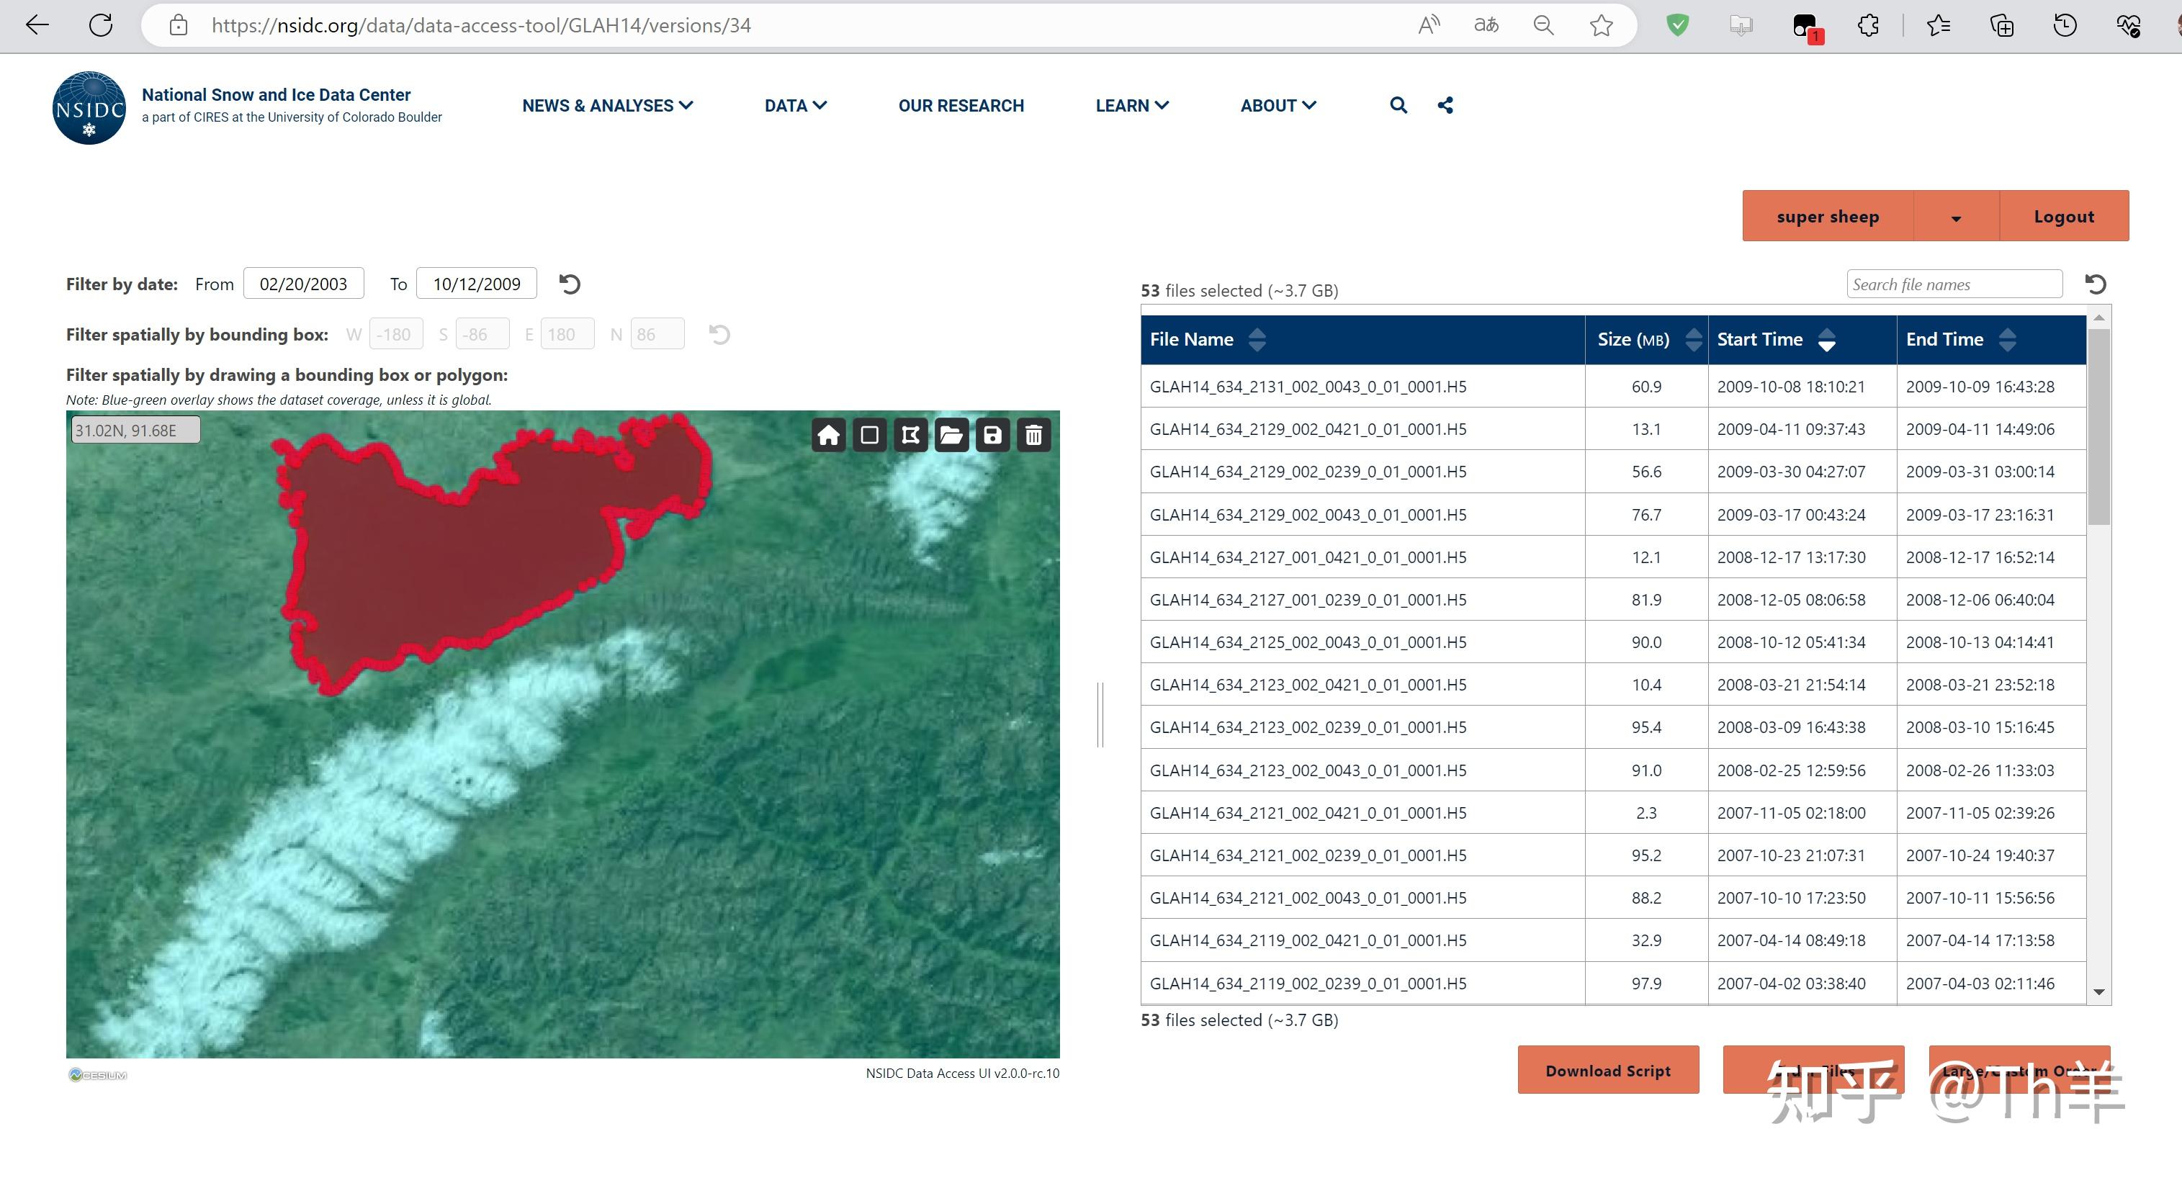Open the super sheep account dropdown arrow
This screenshot has width=2182, height=1183.
1956,217
